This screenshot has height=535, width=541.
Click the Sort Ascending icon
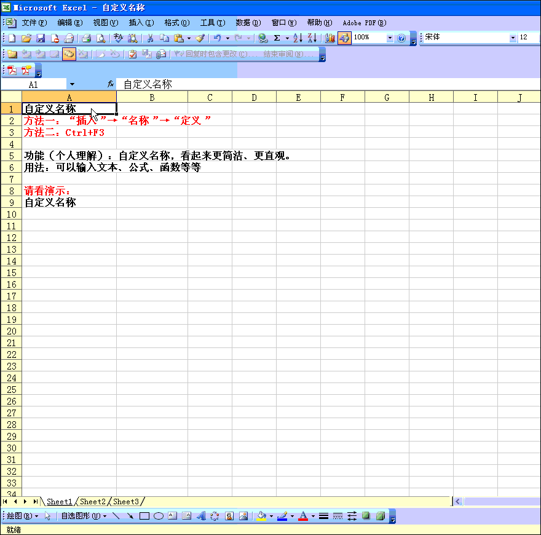(x=298, y=38)
